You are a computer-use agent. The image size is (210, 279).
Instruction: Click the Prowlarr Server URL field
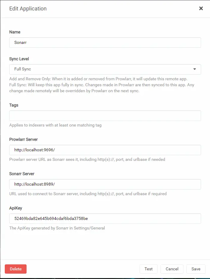coord(105,150)
